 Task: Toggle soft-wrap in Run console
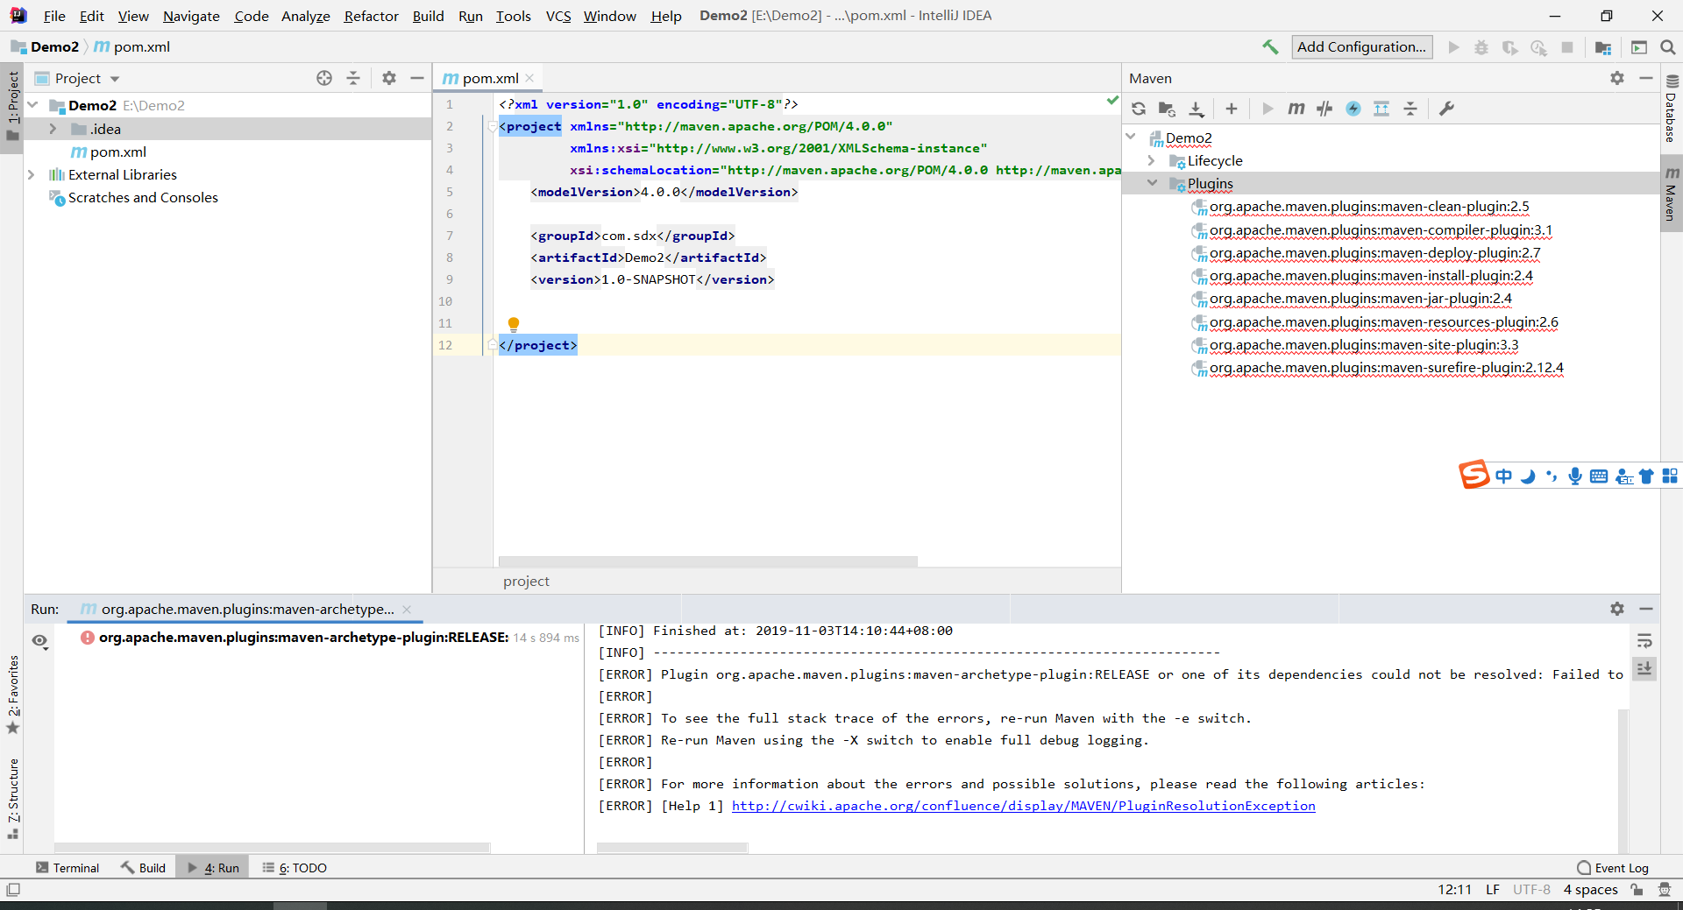pos(1644,642)
